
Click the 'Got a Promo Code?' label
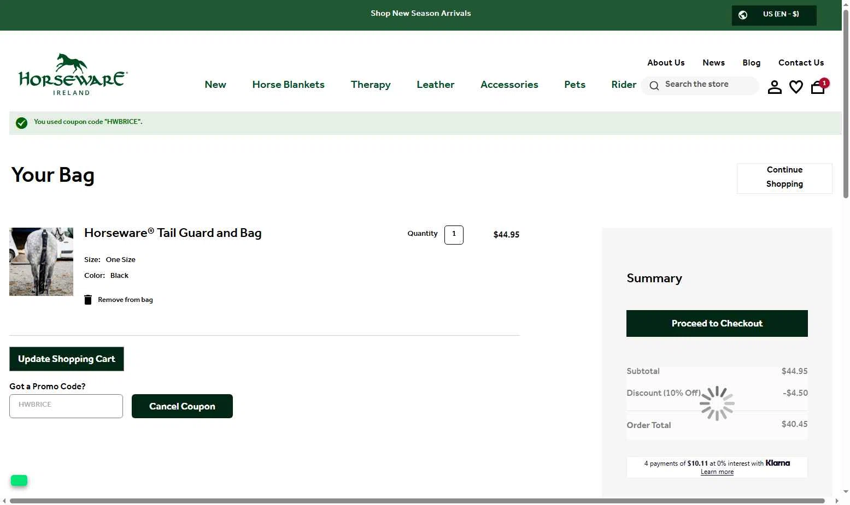[x=48, y=387]
